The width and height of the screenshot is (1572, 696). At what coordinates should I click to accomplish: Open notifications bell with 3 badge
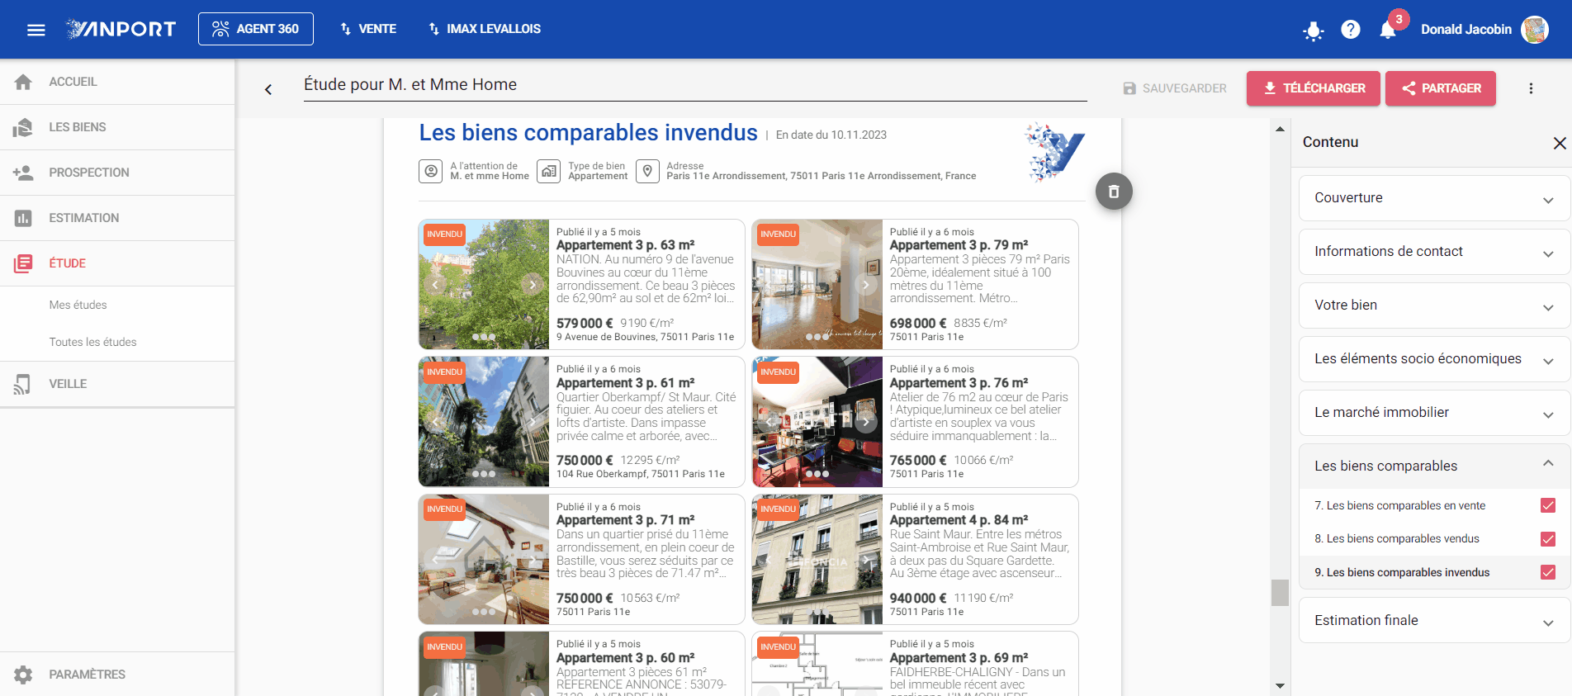[1389, 29]
